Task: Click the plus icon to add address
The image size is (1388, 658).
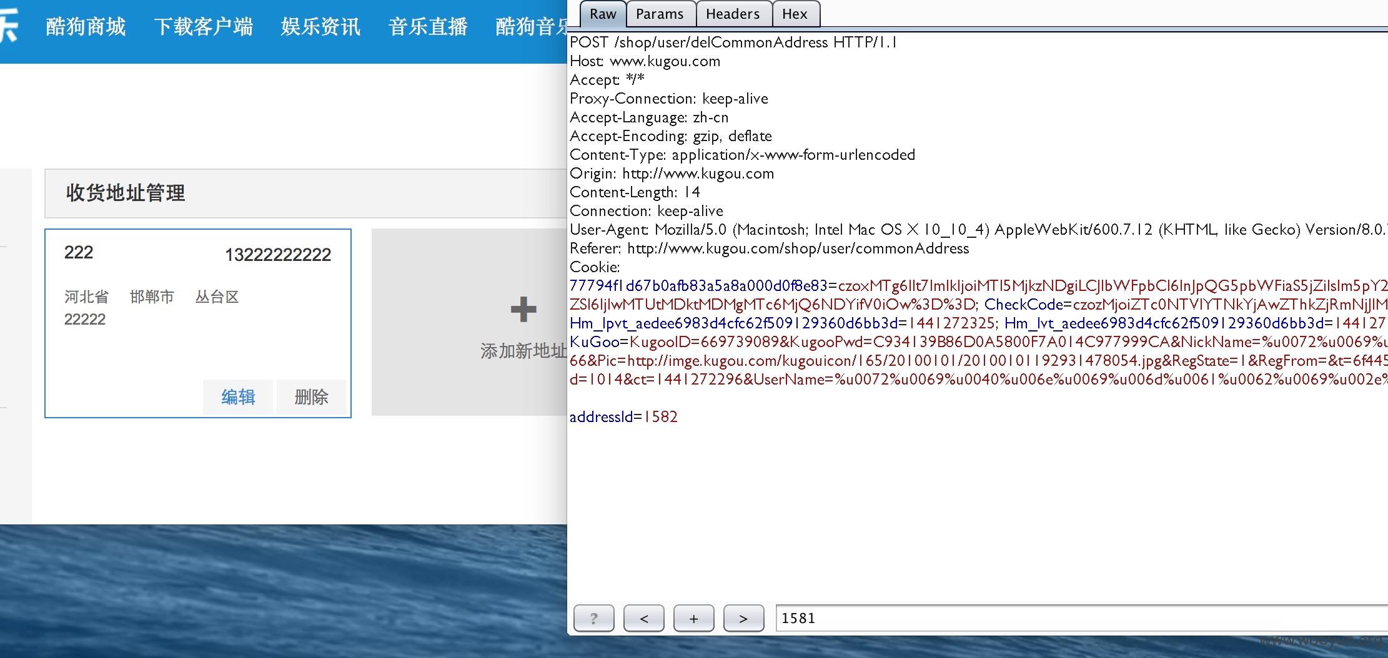Action: (523, 310)
